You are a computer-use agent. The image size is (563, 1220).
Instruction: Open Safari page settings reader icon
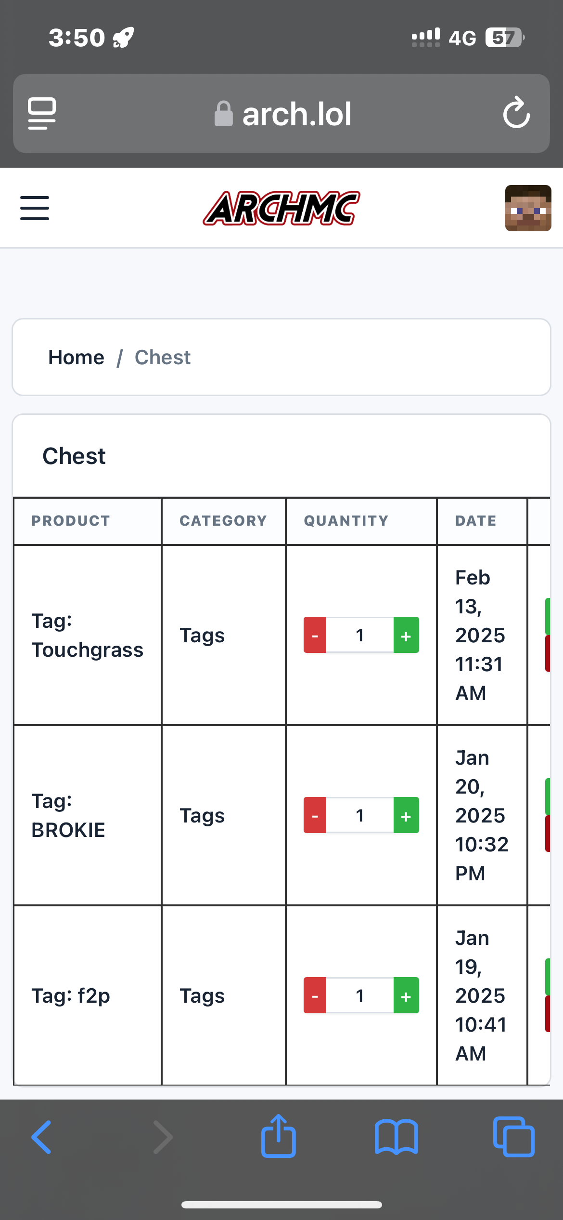[42, 113]
